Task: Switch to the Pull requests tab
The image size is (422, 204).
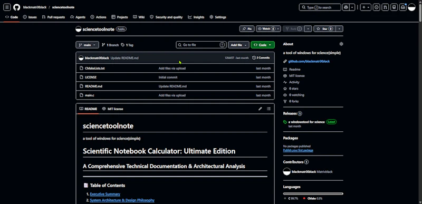Action: (53, 17)
